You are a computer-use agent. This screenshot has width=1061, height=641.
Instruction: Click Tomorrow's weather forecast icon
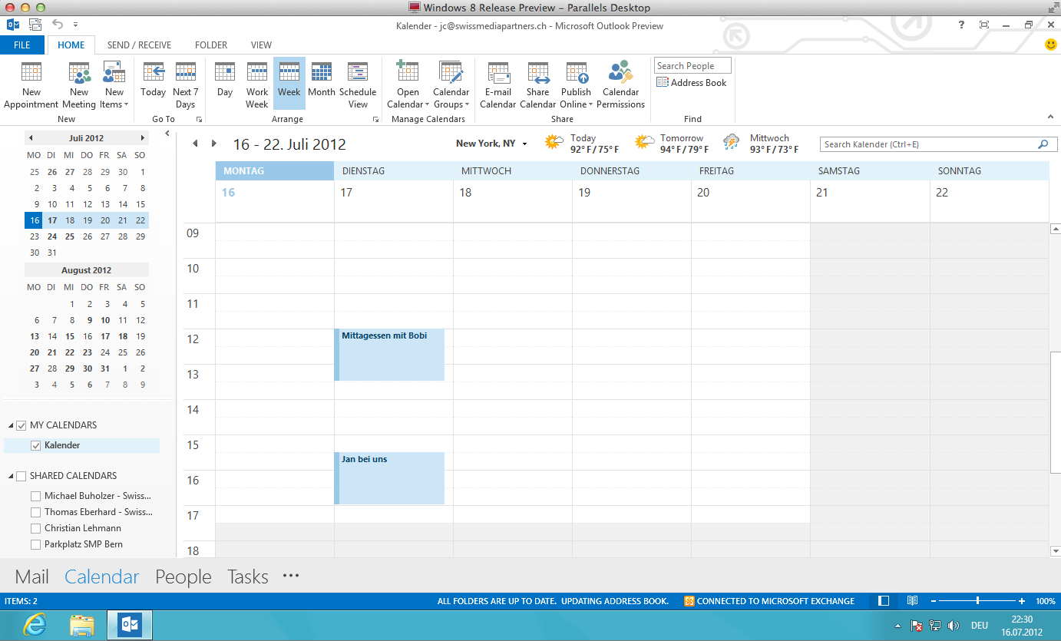click(x=645, y=143)
